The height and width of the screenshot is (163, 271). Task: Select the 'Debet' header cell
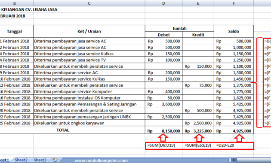tap(163, 35)
